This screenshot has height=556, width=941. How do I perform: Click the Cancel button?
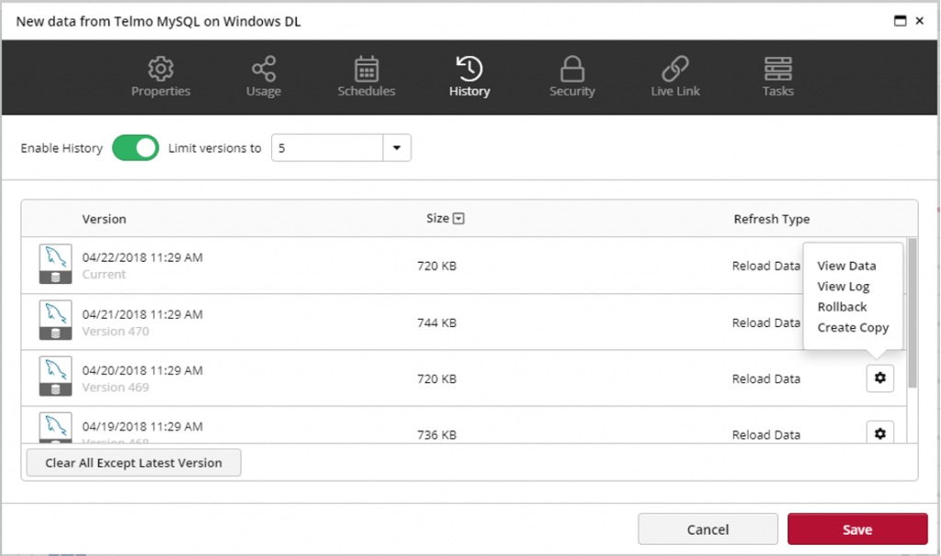tap(708, 529)
